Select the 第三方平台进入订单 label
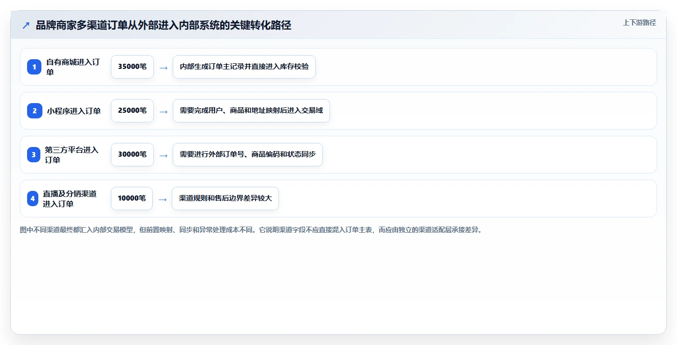Viewport: 677px width, 345px height. pyautogui.click(x=72, y=155)
